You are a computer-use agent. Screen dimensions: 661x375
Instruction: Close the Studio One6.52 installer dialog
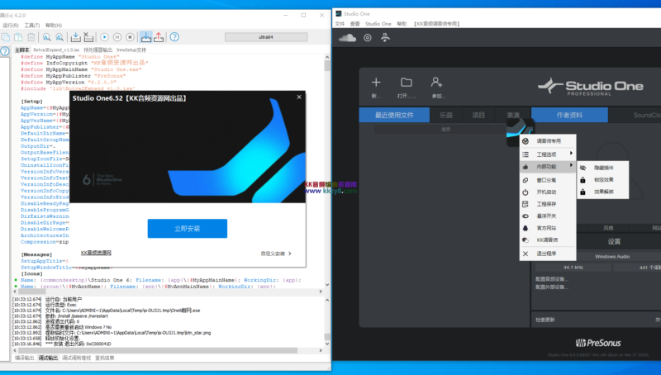(299, 97)
